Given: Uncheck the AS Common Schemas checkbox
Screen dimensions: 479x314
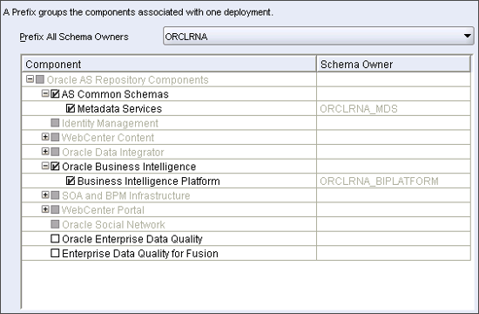Looking at the screenshot, I should [x=55, y=93].
